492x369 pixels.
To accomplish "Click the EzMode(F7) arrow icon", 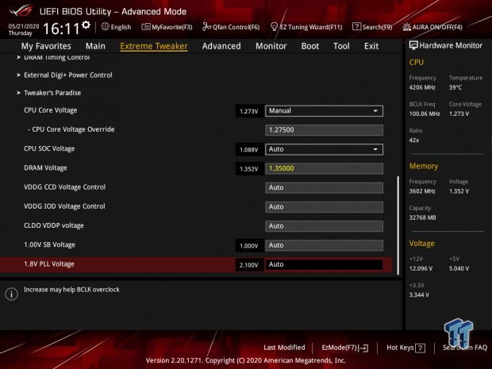I will point(364,348).
